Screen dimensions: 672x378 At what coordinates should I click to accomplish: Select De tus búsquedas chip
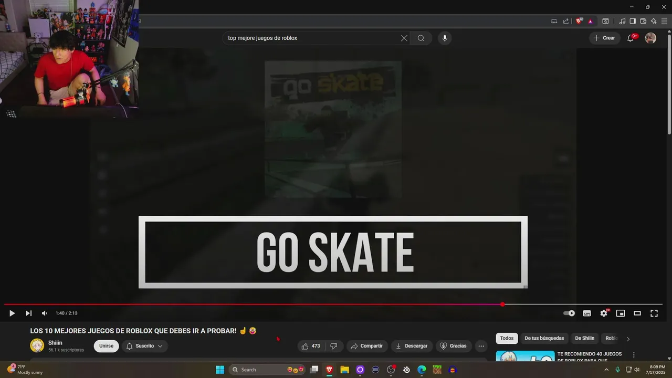(x=544, y=339)
